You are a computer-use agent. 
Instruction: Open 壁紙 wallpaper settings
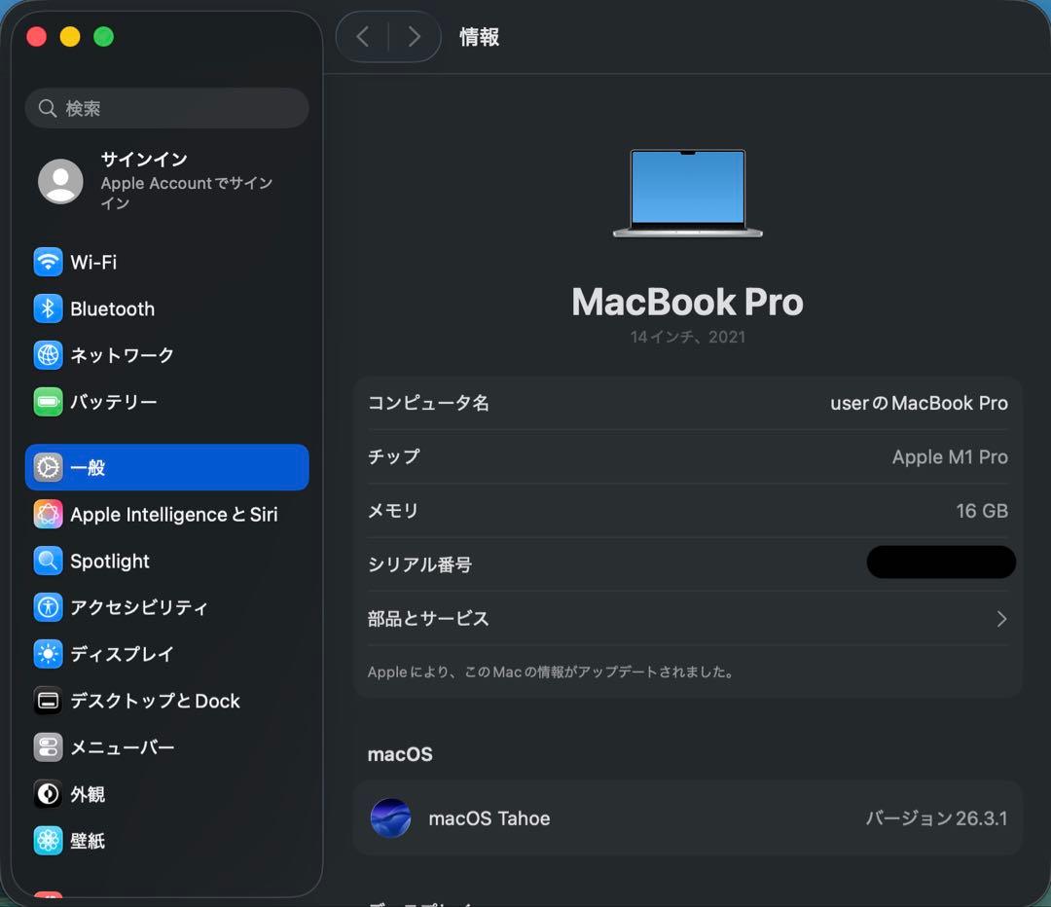(90, 841)
